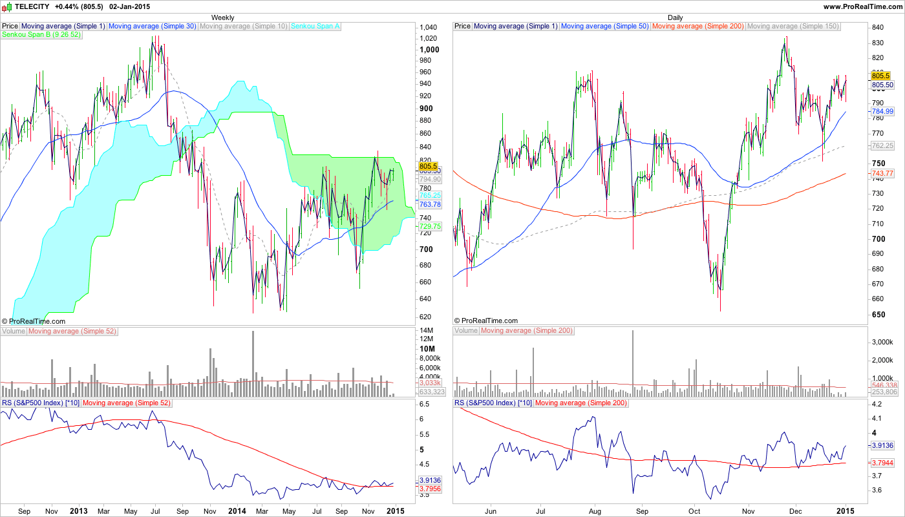Click the 1,040 level on the Weekly price axis
This screenshot has width=905, height=517.
tap(429, 28)
